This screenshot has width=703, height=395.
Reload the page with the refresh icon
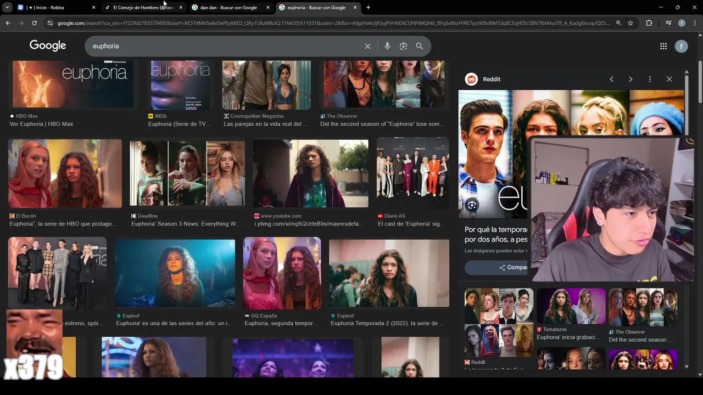click(34, 23)
